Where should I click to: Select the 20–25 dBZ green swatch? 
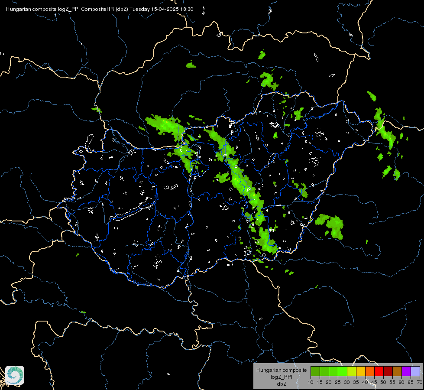(x=333, y=371)
